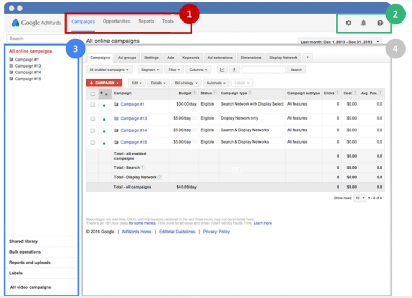
Task: Open the Bid strategy dropdown
Action: pyautogui.click(x=186, y=83)
